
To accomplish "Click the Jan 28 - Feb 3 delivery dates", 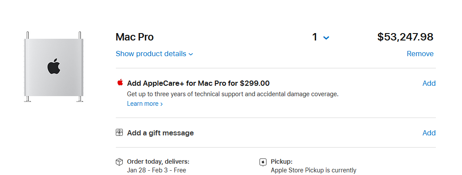I will [x=156, y=170].
